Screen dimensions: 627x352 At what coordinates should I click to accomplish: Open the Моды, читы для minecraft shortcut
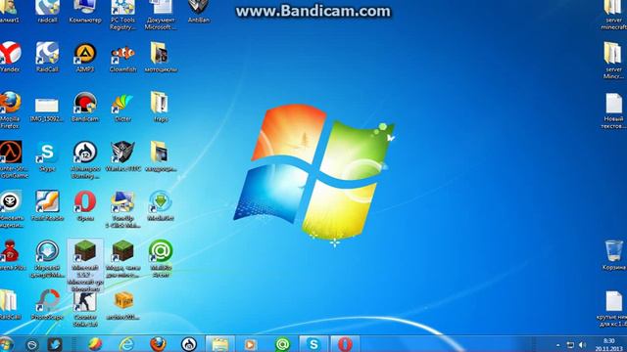(122, 258)
